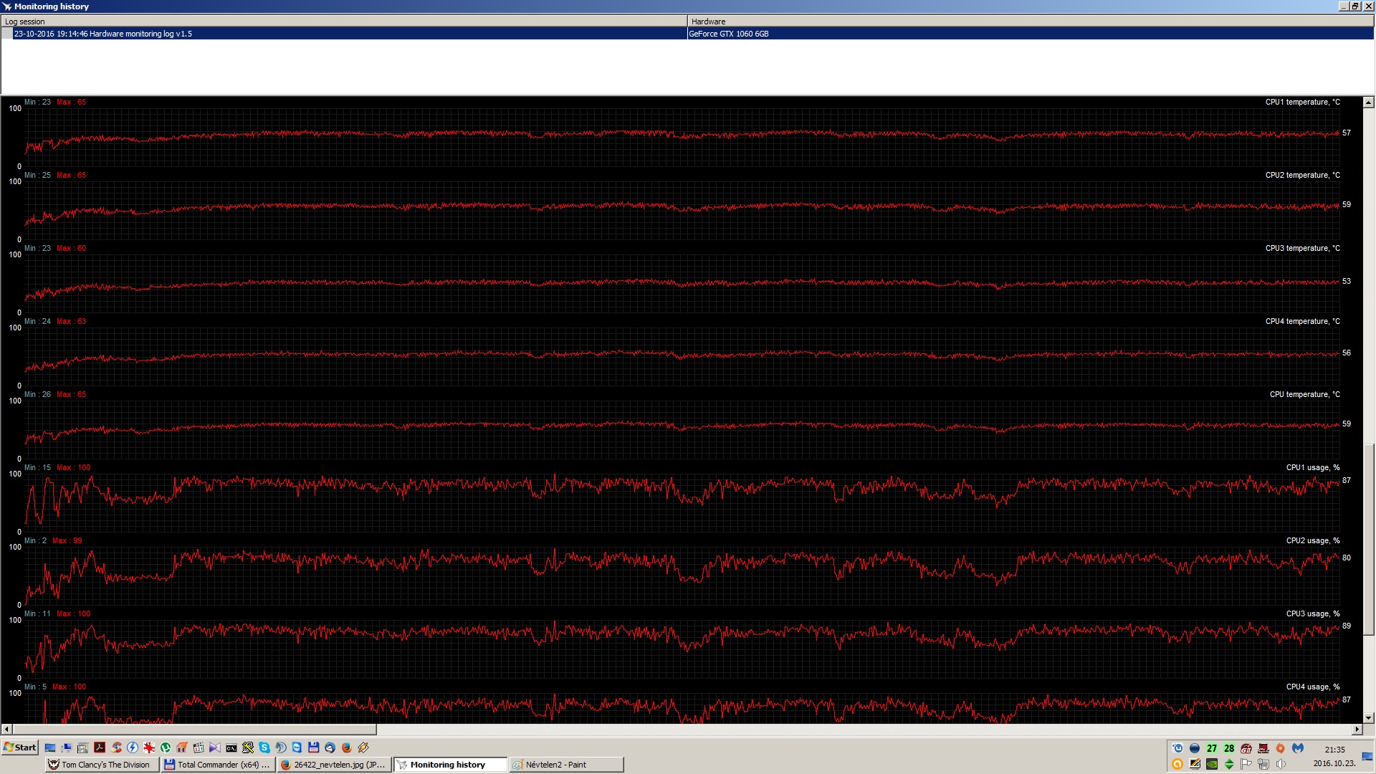Launch Adobe Reader from quick launch
Image resolution: width=1376 pixels, height=774 pixels.
[x=100, y=747]
